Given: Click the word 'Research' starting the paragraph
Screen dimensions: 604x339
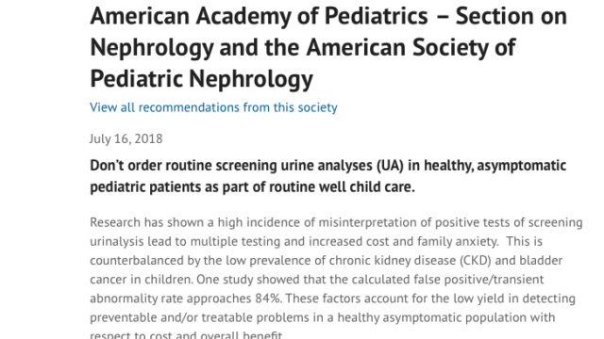Looking at the screenshot, I should click(x=115, y=222).
